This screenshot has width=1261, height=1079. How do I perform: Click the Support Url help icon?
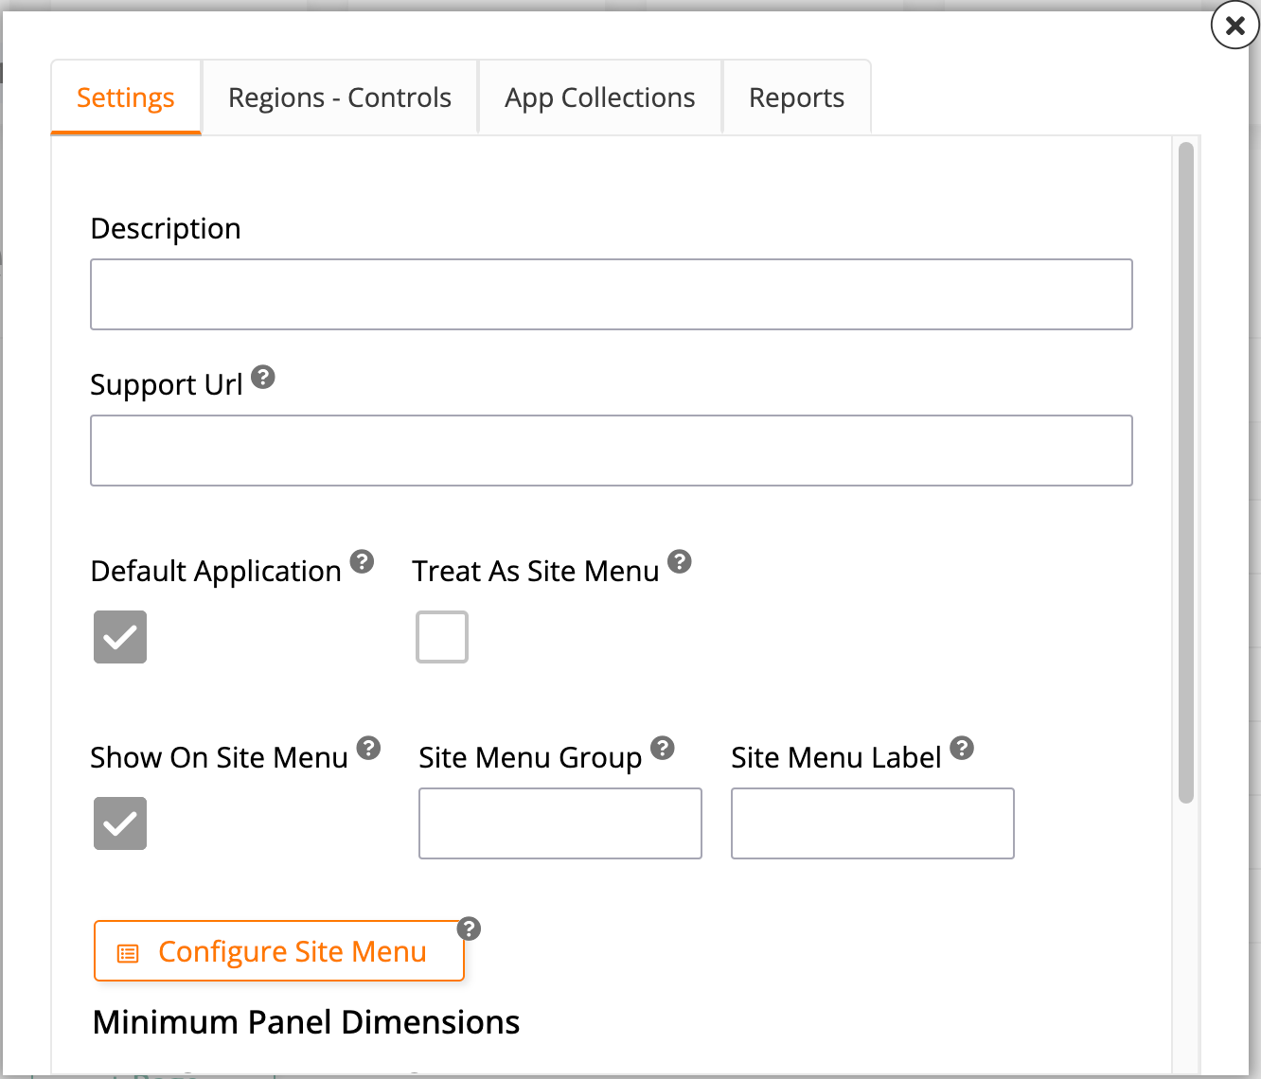pyautogui.click(x=262, y=378)
